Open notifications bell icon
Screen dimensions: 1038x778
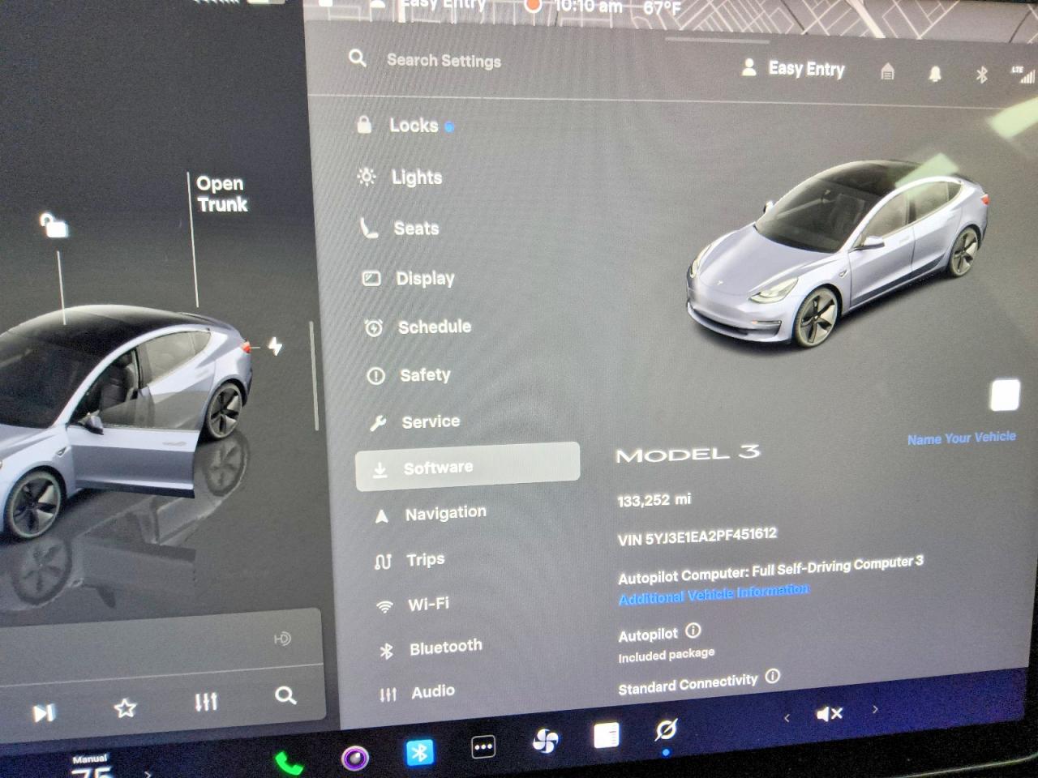(x=935, y=74)
